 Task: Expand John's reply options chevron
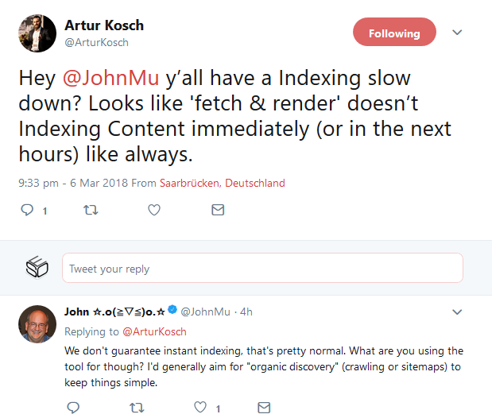pos(457,312)
